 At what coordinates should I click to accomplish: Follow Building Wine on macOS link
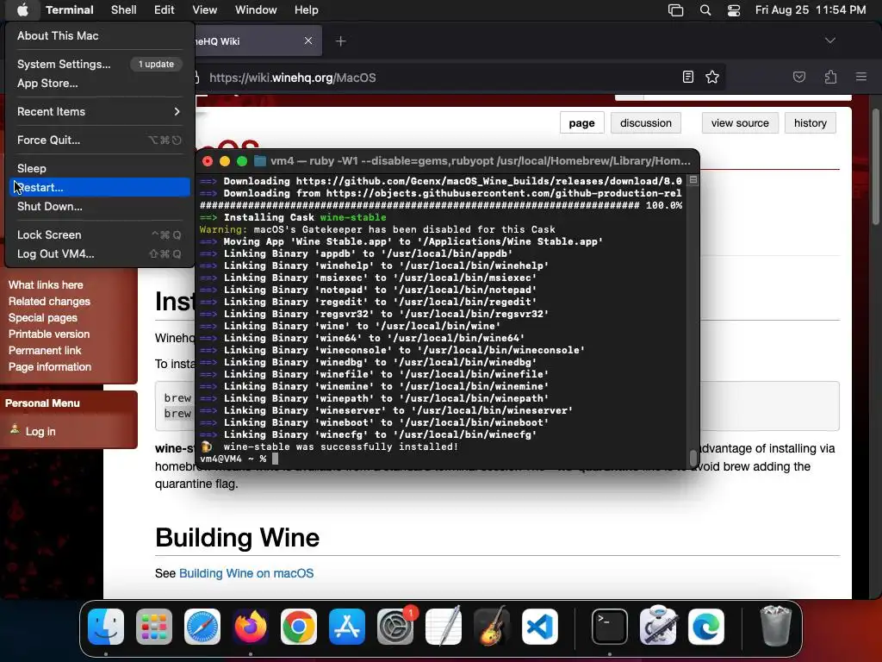tap(246, 573)
